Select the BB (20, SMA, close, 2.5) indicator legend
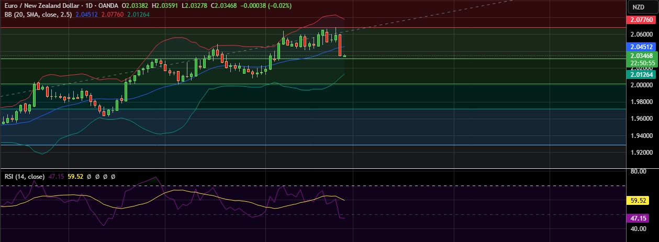The image size is (659, 242). point(38,14)
